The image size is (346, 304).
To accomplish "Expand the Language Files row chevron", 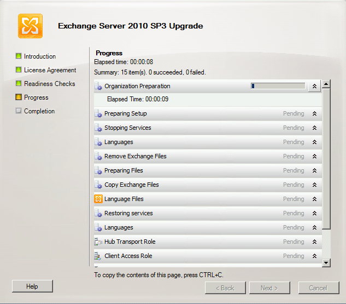I will click(x=314, y=199).
